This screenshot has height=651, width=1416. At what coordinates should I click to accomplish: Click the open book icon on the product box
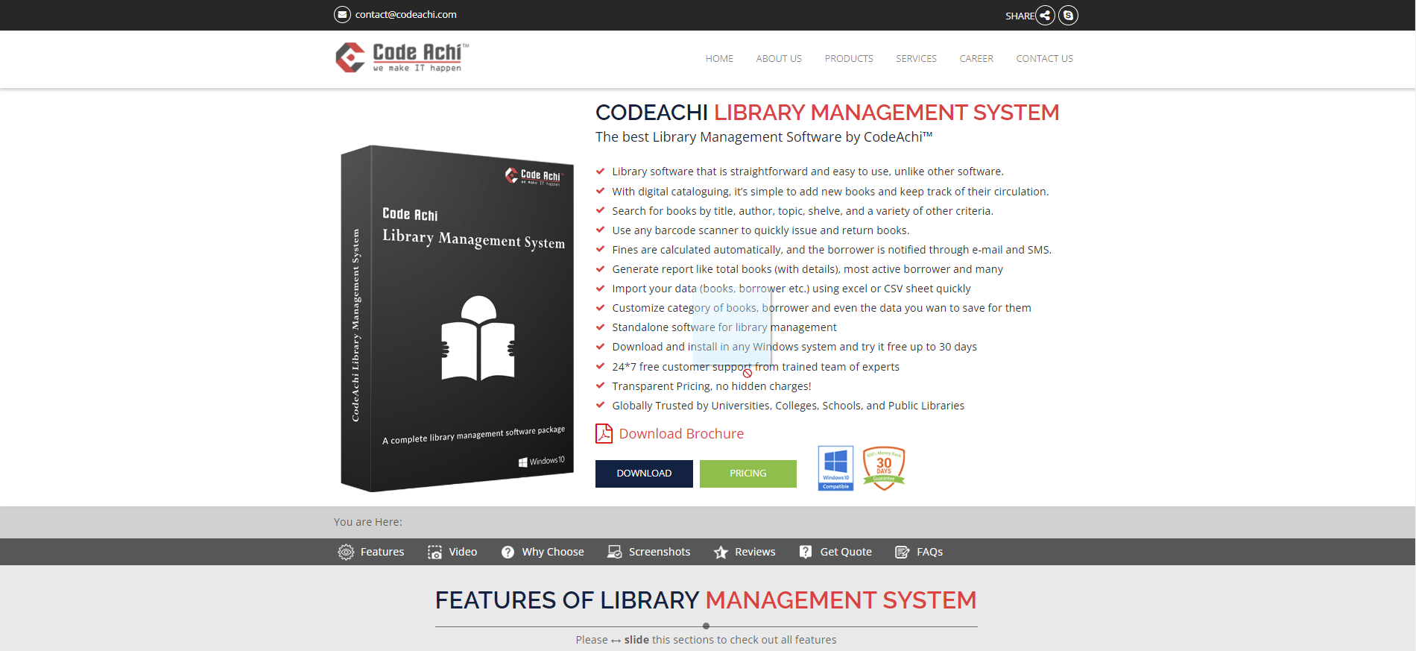pyautogui.click(x=478, y=338)
